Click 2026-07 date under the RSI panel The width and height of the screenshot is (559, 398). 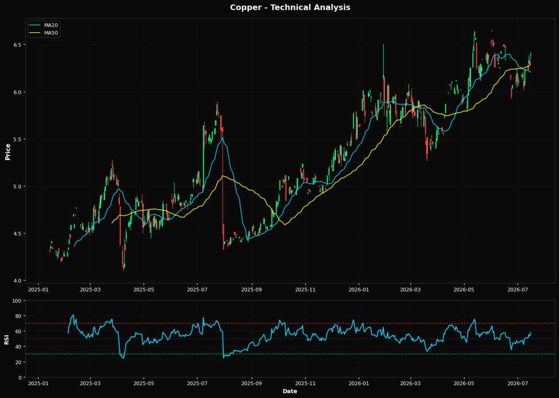click(518, 384)
